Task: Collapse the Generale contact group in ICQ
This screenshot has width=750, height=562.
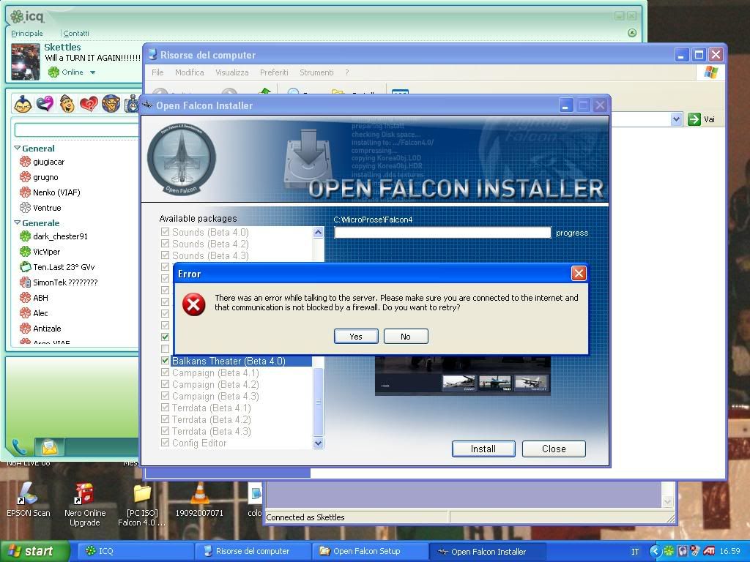Action: click(x=18, y=222)
